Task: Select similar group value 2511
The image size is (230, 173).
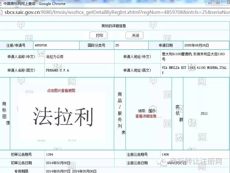Action: [x=204, y=113]
